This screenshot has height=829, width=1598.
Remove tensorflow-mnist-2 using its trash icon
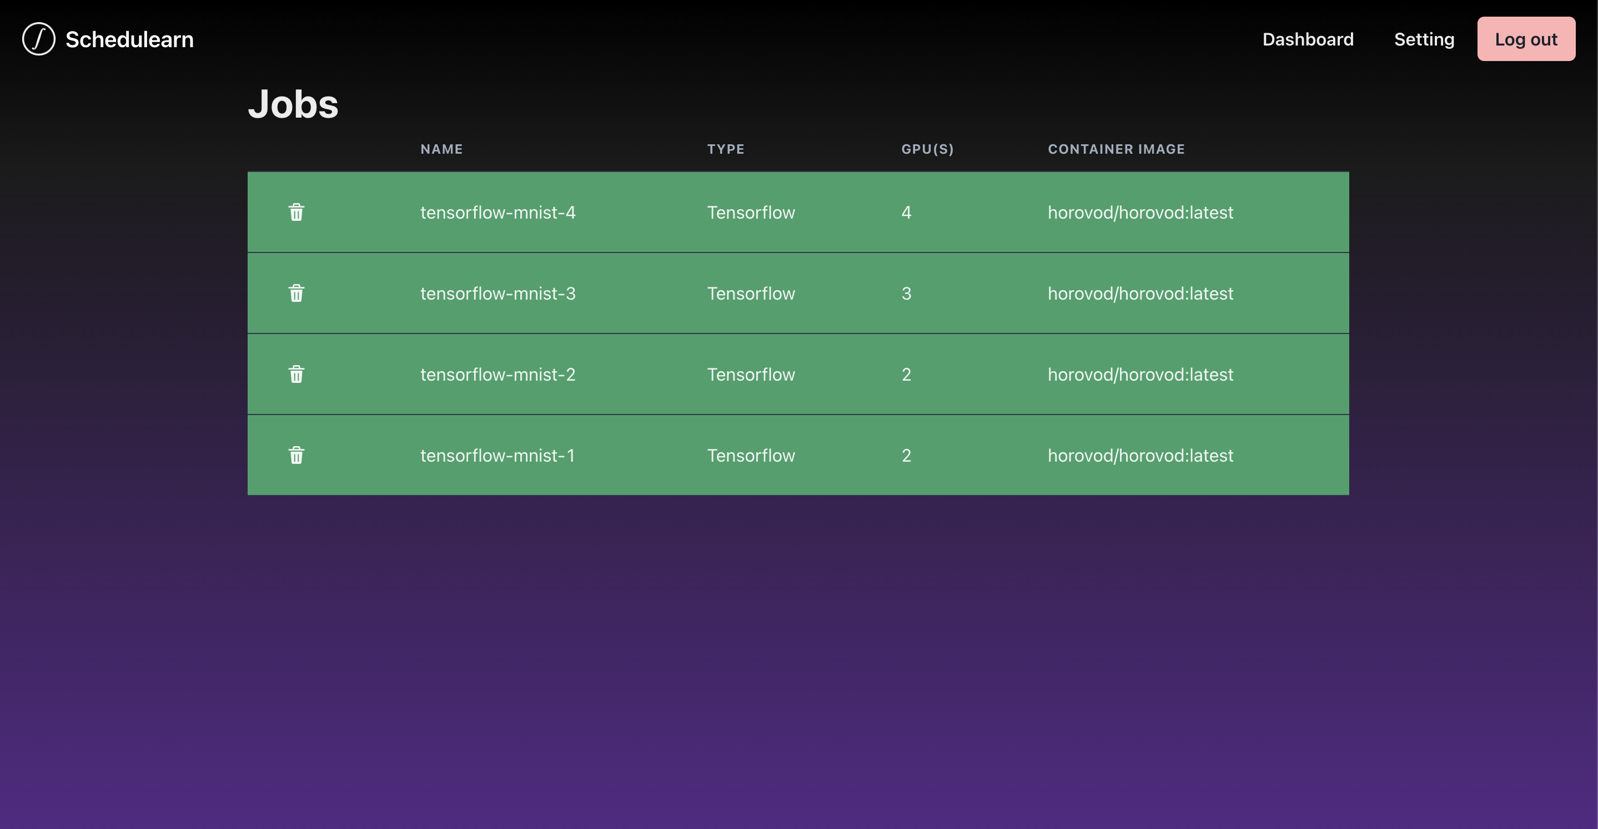[x=297, y=375]
